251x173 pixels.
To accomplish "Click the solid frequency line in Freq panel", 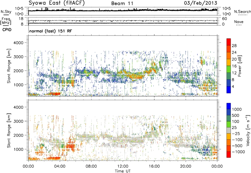I will (x=123, y=23).
